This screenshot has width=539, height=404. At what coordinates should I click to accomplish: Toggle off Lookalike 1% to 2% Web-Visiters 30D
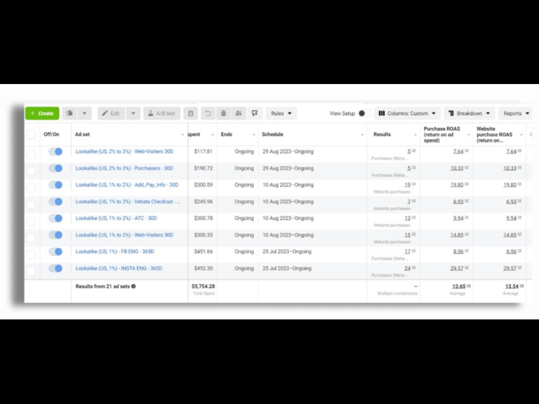click(56, 235)
